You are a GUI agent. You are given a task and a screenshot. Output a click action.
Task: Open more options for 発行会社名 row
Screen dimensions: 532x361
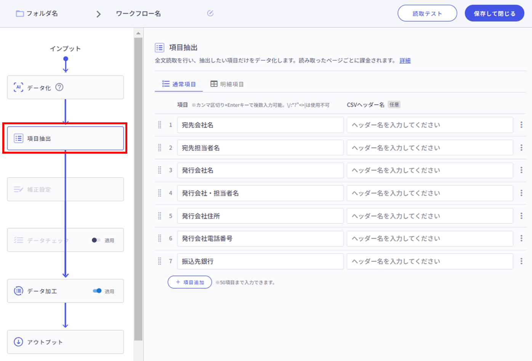[521, 170]
